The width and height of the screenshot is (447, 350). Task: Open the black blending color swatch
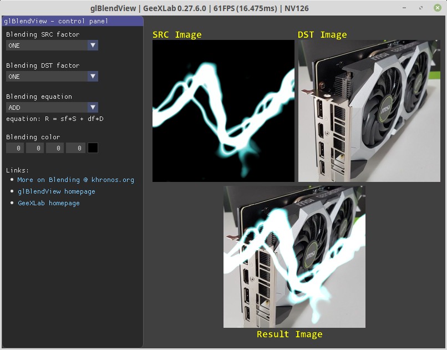(93, 148)
